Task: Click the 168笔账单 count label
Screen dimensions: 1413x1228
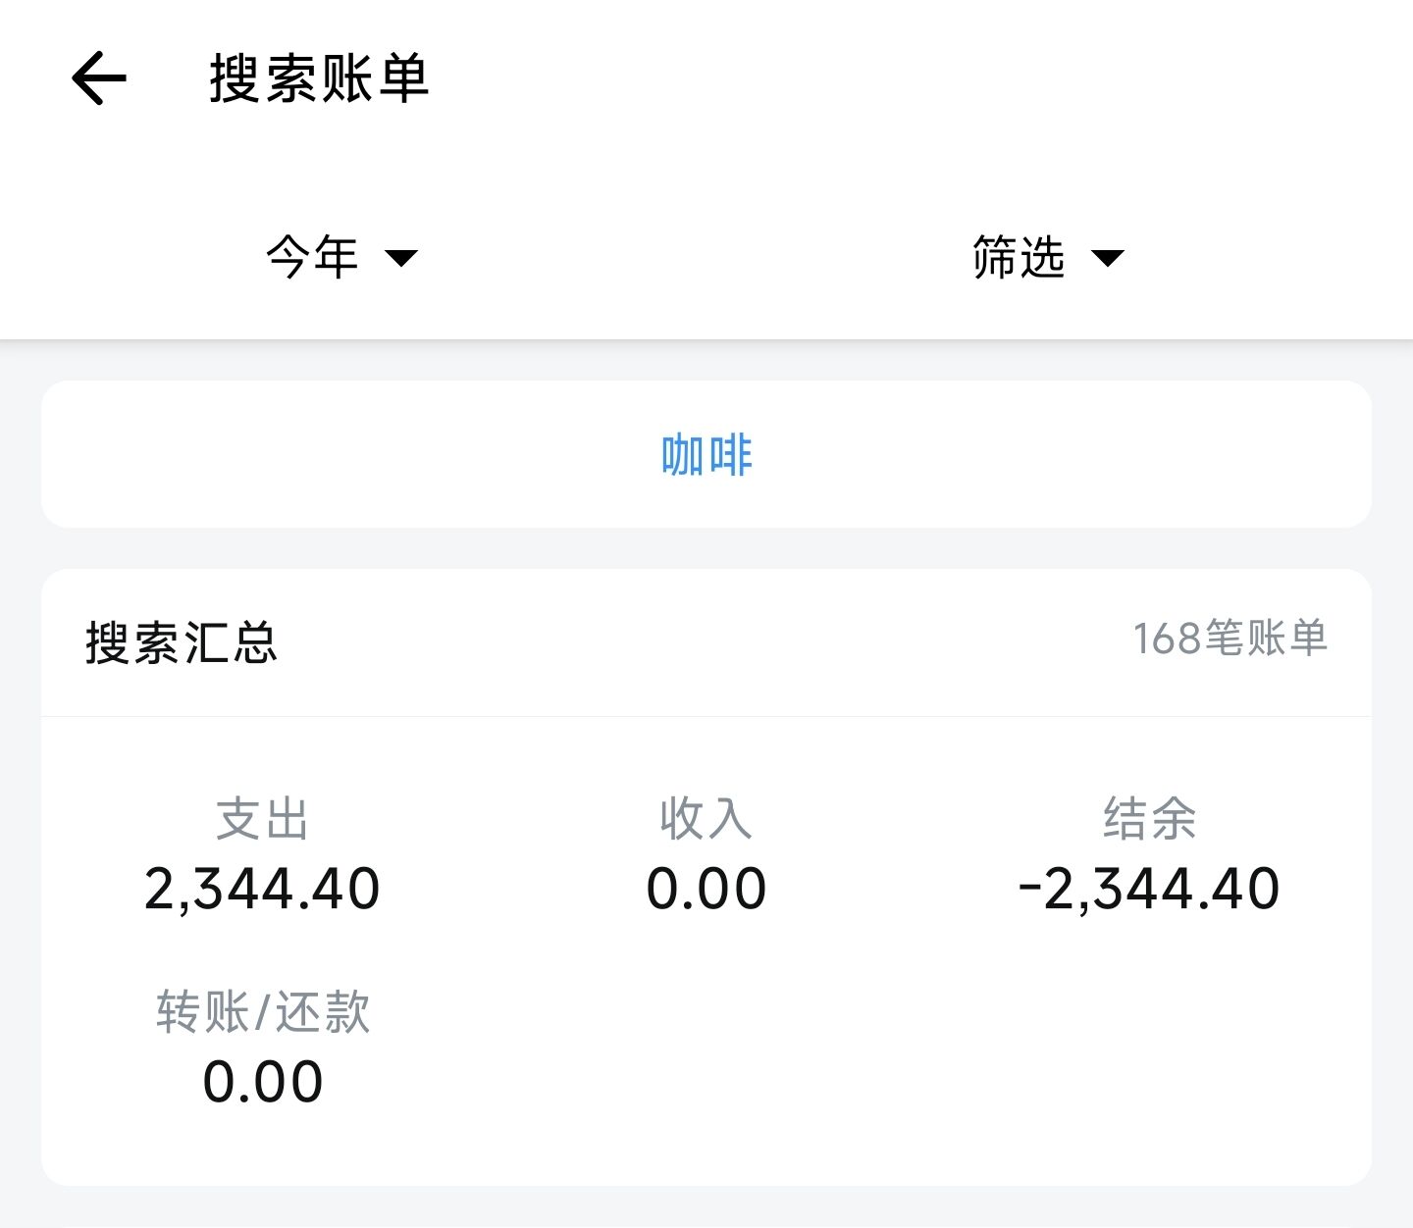Action: (x=1230, y=639)
